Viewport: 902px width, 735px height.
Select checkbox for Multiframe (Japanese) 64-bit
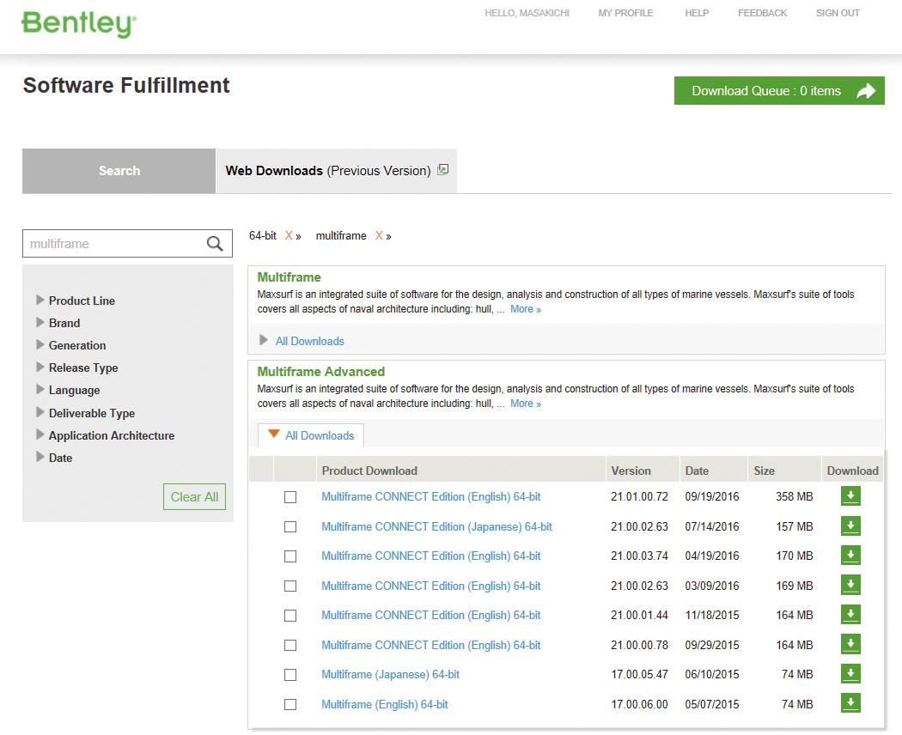[290, 675]
